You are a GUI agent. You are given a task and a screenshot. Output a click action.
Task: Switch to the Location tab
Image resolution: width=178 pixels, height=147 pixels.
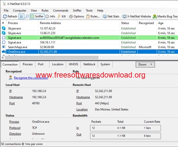[58, 64]
